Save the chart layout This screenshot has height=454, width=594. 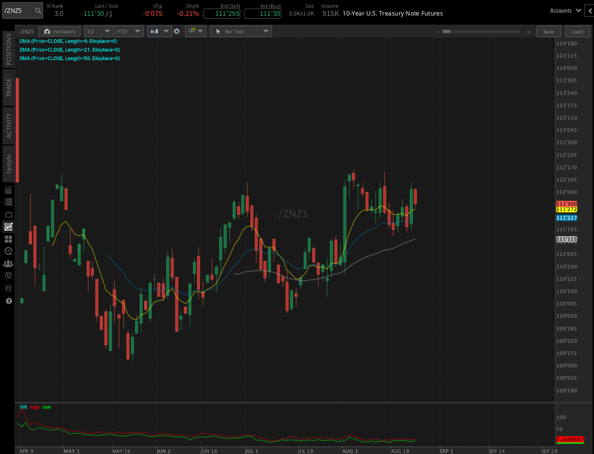548,31
